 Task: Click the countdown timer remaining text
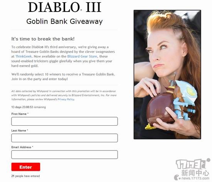click(x=29, y=107)
